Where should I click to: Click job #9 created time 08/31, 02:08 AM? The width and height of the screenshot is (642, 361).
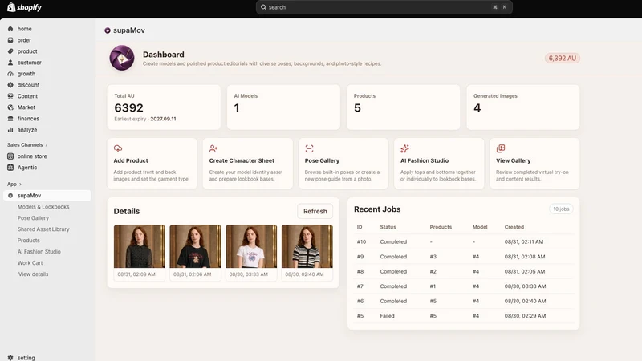(525, 257)
